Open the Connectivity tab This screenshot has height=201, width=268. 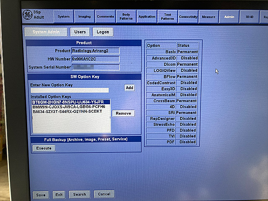pos(188,17)
